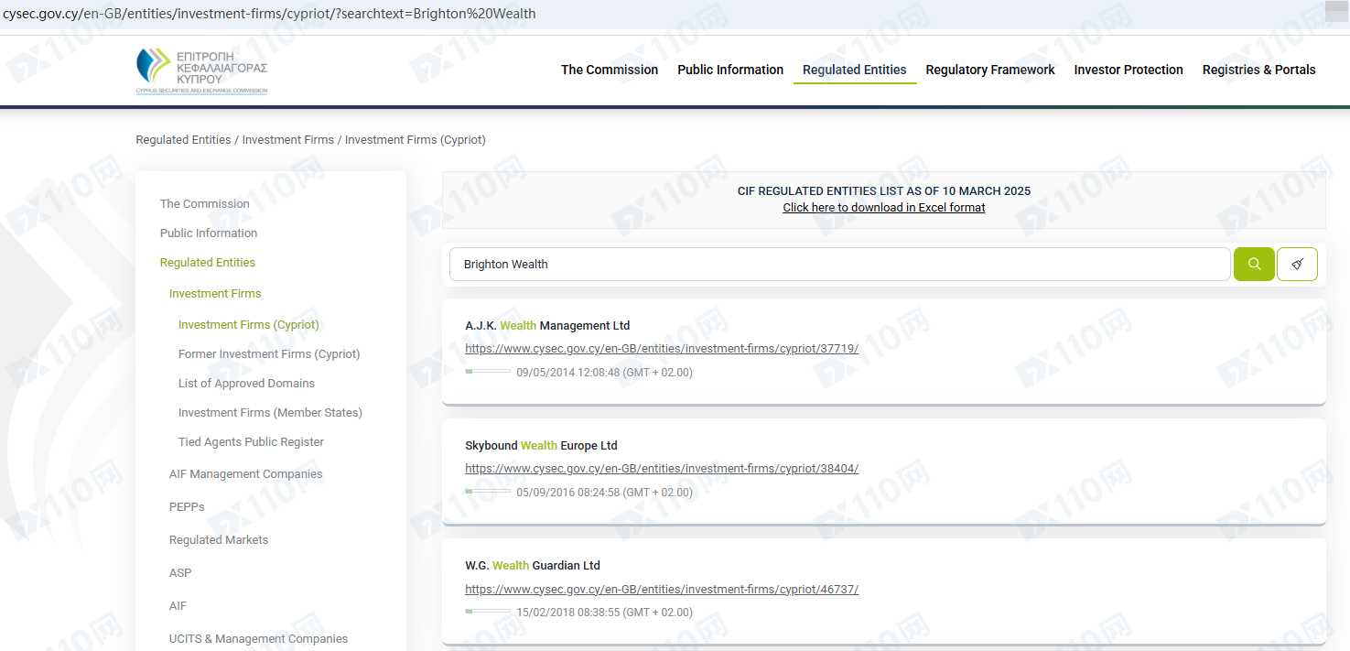Open The Commission top menu item
Image resolution: width=1350 pixels, height=651 pixels.
coord(610,70)
